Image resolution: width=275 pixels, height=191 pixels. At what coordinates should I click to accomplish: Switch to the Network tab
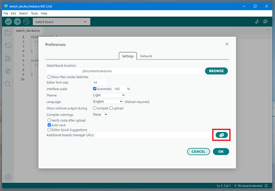click(146, 56)
